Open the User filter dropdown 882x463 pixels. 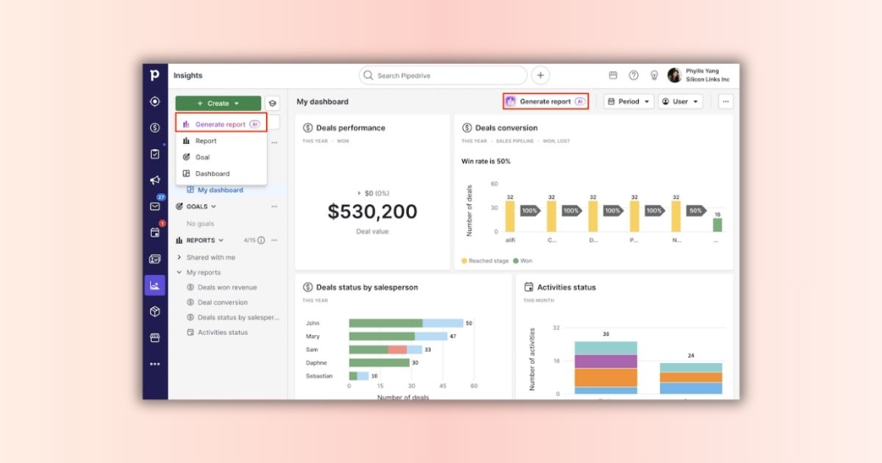680,101
